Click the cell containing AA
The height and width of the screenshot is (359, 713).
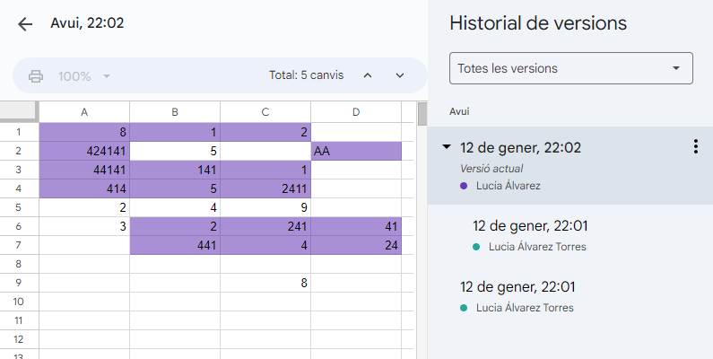356,152
